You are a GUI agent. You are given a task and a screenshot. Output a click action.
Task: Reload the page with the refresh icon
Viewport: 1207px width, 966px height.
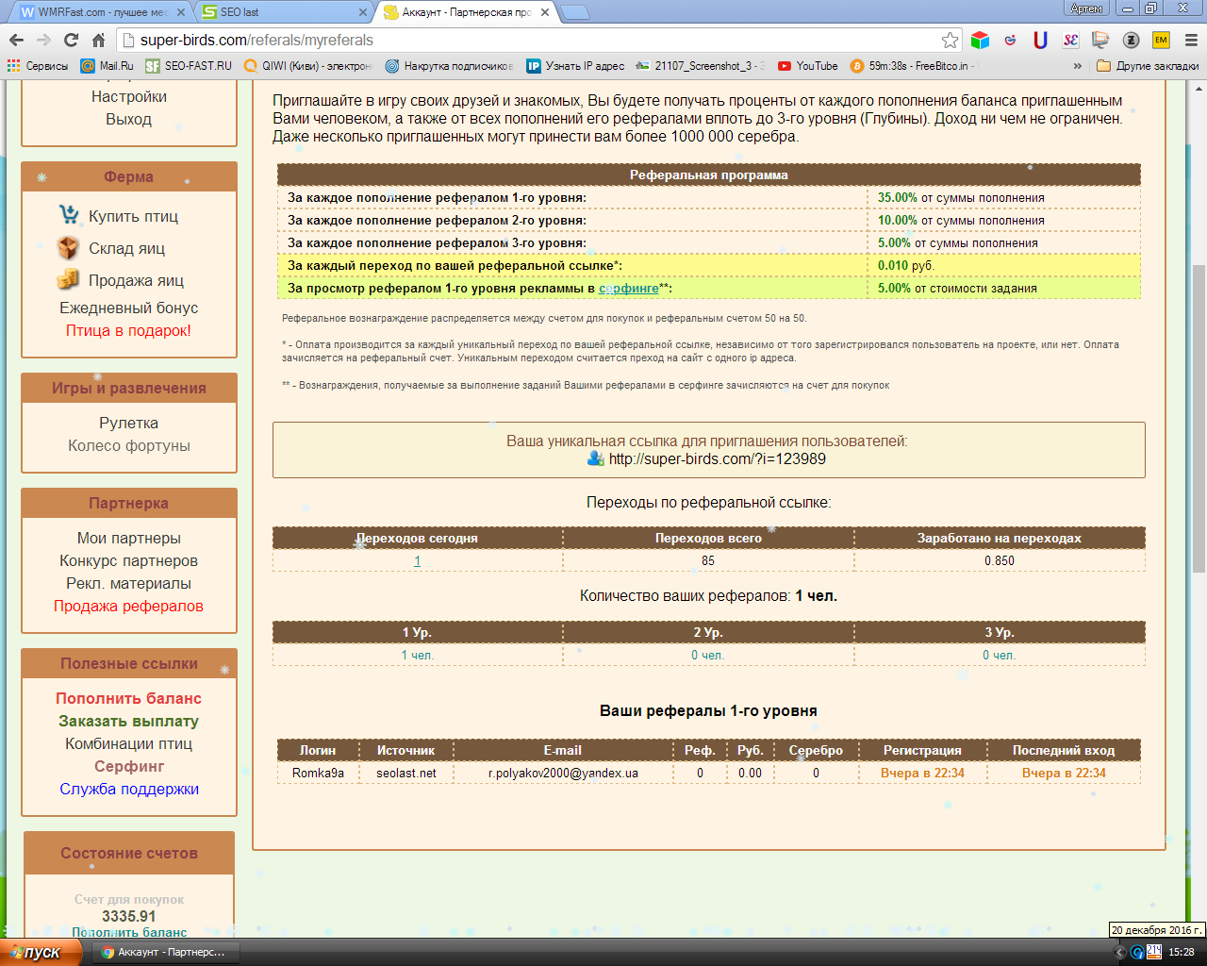[71, 40]
